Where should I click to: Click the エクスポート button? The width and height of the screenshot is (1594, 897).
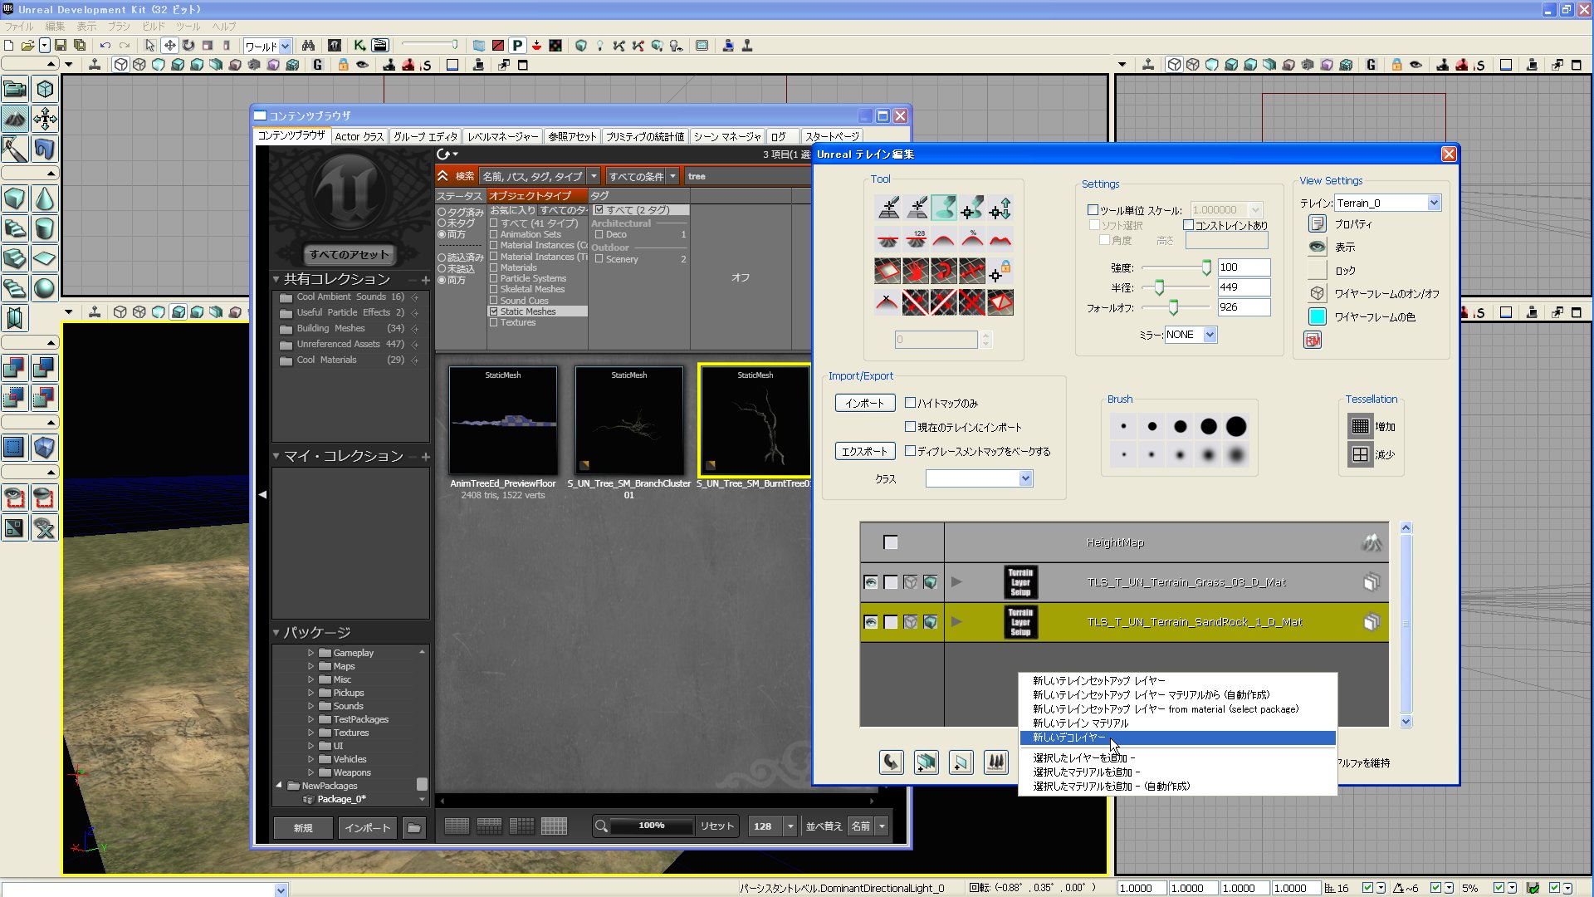point(864,451)
